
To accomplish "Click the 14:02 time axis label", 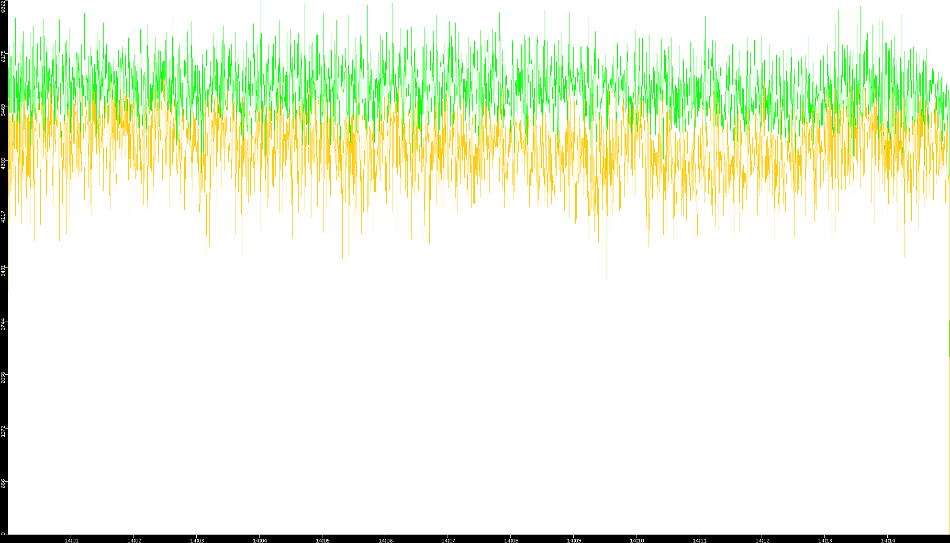I will 134,540.
